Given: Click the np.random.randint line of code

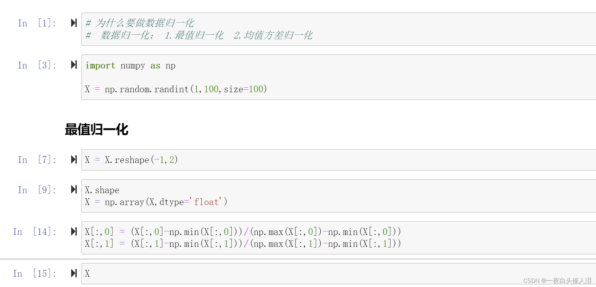Looking at the screenshot, I should pyautogui.click(x=176, y=89).
